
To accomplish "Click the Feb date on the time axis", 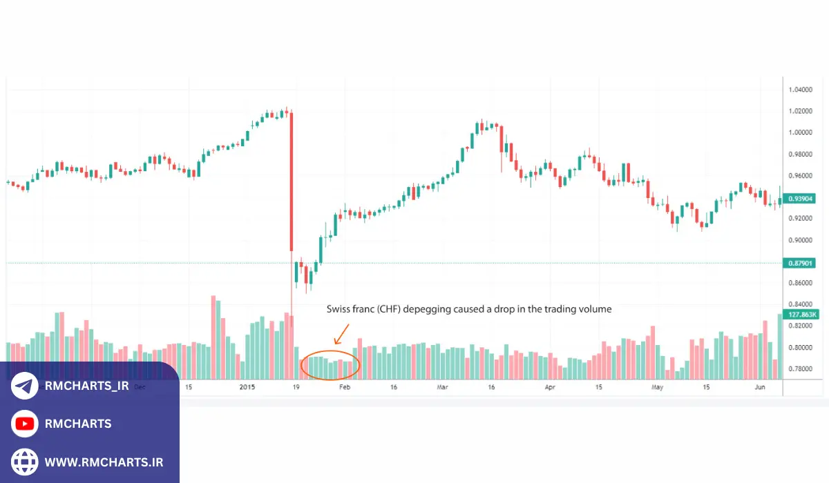I will click(344, 388).
